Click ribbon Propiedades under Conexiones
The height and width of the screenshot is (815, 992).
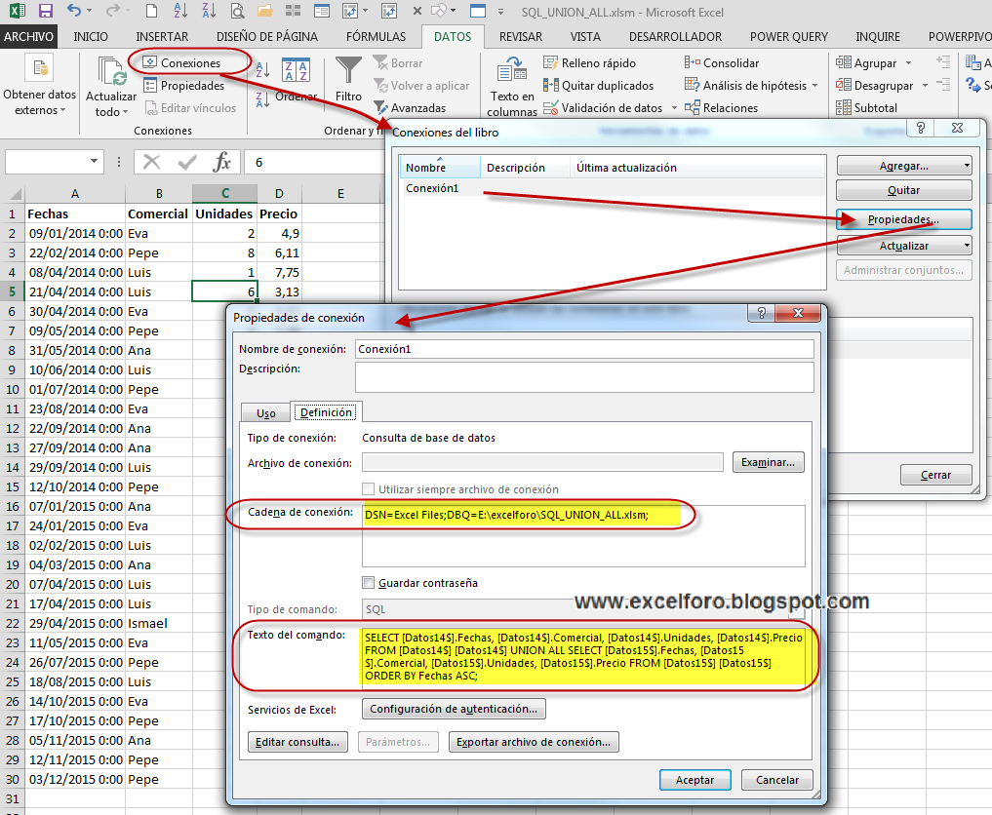[184, 86]
